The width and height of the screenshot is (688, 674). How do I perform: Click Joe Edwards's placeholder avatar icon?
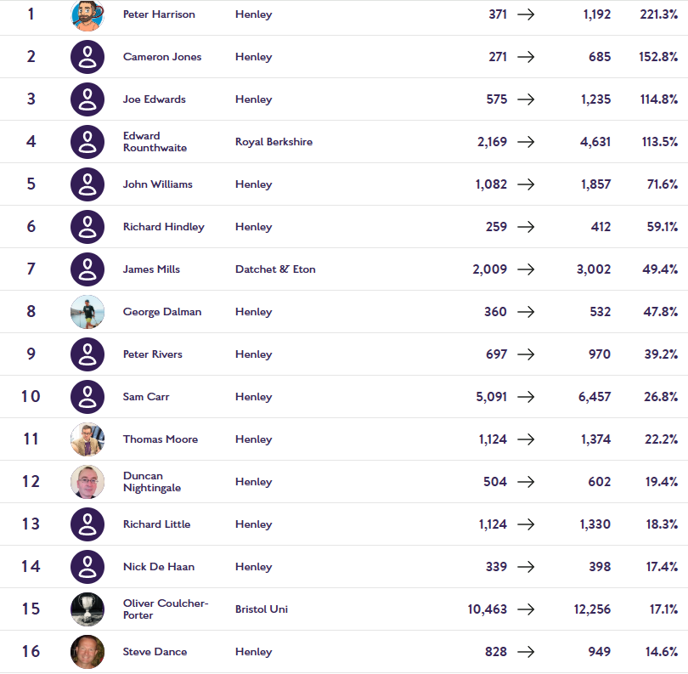click(x=87, y=99)
